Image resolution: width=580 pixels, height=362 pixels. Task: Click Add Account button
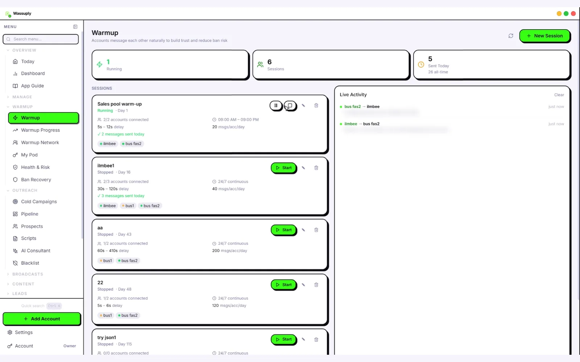(42, 319)
